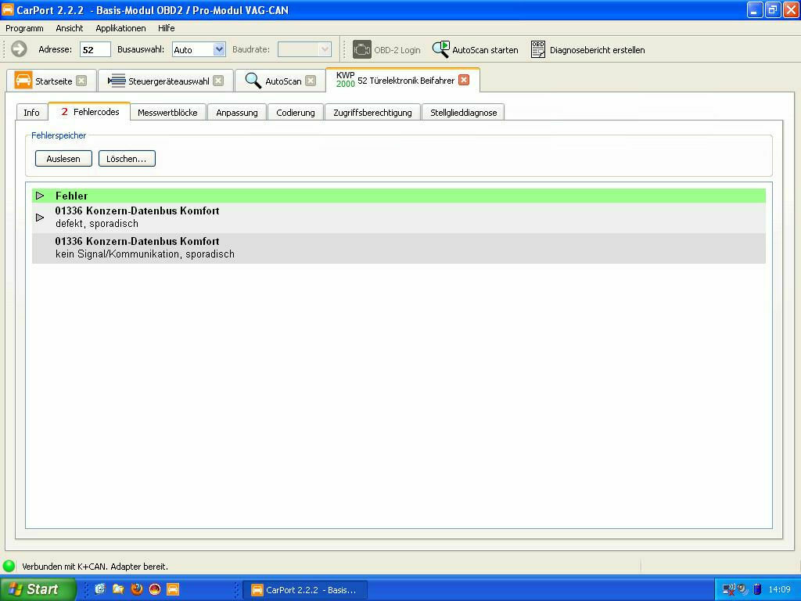Switch to the Info tab
Image resolution: width=801 pixels, height=601 pixels.
click(x=31, y=113)
